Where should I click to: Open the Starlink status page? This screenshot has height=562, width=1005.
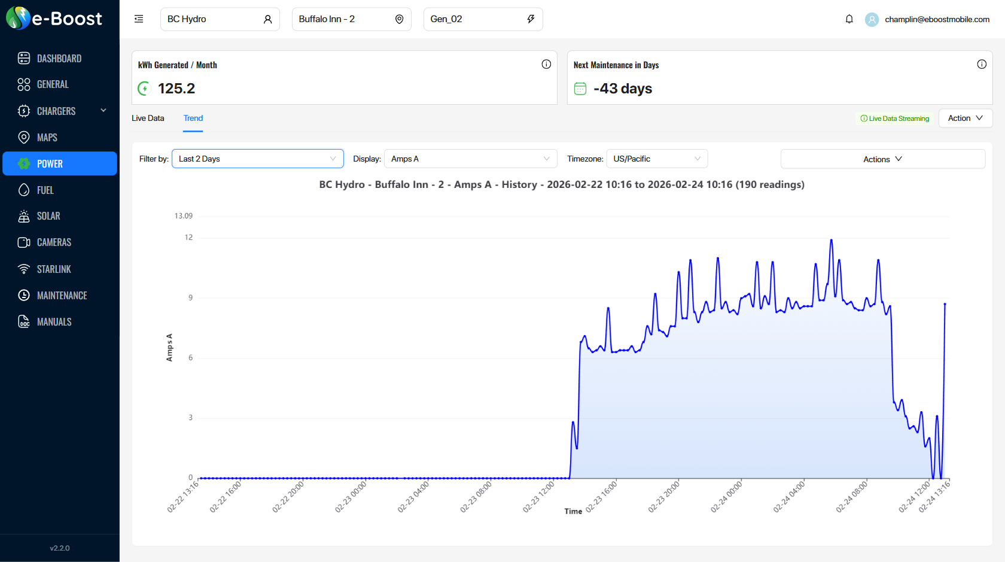coord(54,269)
